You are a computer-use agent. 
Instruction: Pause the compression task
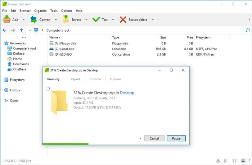tap(176, 138)
